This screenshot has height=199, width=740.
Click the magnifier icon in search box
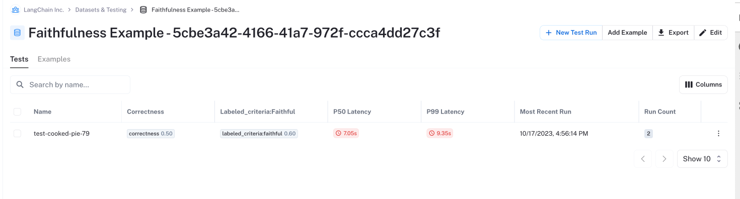(x=20, y=84)
